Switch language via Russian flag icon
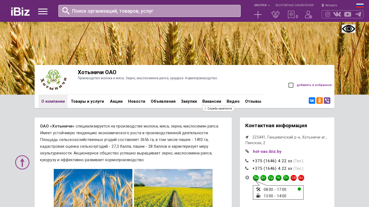Image resolution: width=369 pixels, height=207 pixels. (360, 5)
